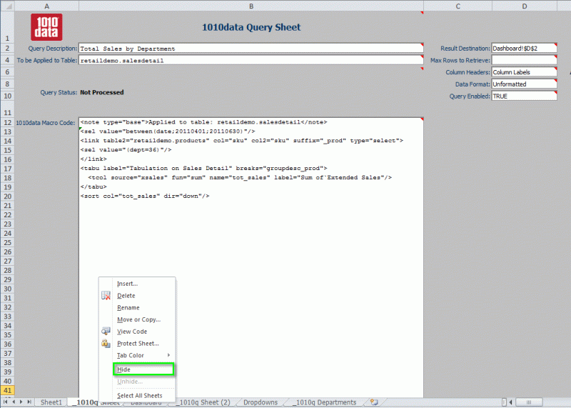Click the Result Destination field

(x=524, y=48)
